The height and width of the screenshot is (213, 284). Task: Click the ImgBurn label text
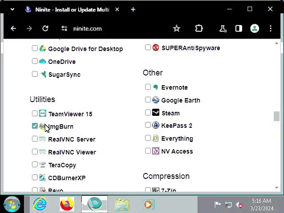(61, 126)
